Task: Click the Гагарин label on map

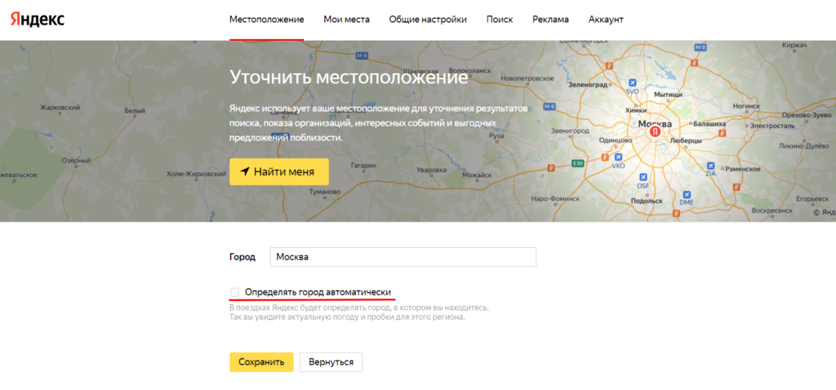Action: click(363, 166)
